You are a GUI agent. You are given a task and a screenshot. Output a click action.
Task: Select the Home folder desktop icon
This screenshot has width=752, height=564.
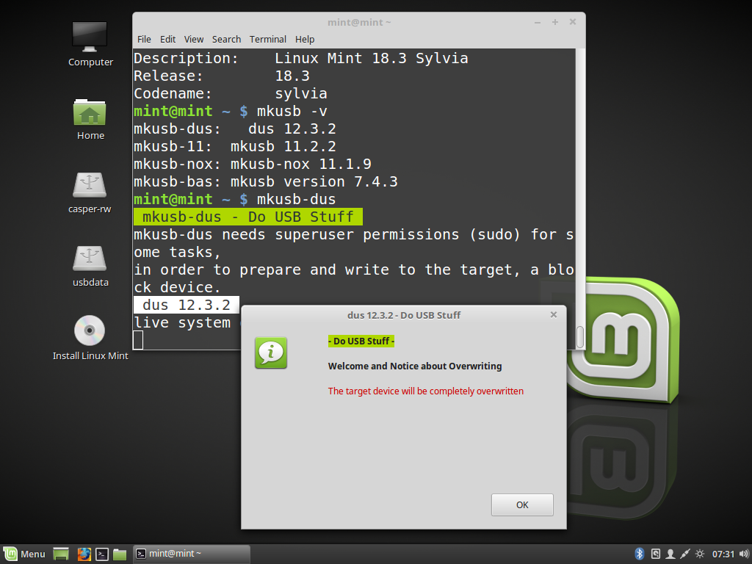coord(90,119)
